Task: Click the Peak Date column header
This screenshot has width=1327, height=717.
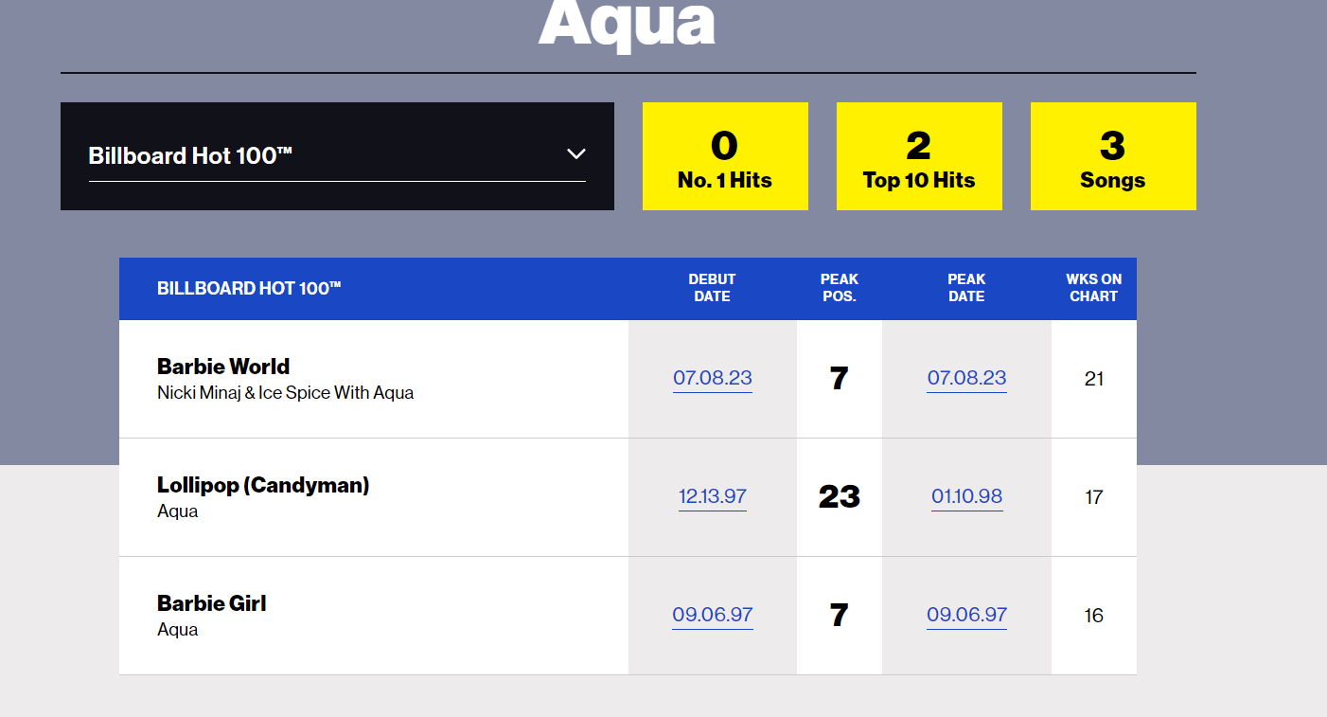Action: (966, 288)
